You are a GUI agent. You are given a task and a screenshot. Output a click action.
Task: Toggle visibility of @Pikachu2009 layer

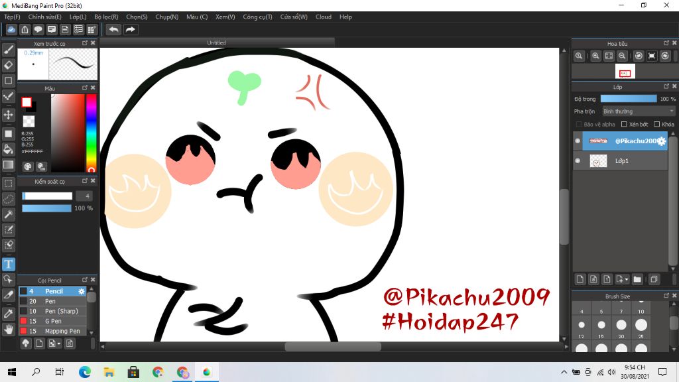click(x=578, y=141)
